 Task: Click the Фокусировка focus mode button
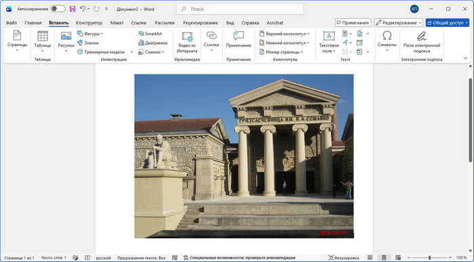point(343,258)
